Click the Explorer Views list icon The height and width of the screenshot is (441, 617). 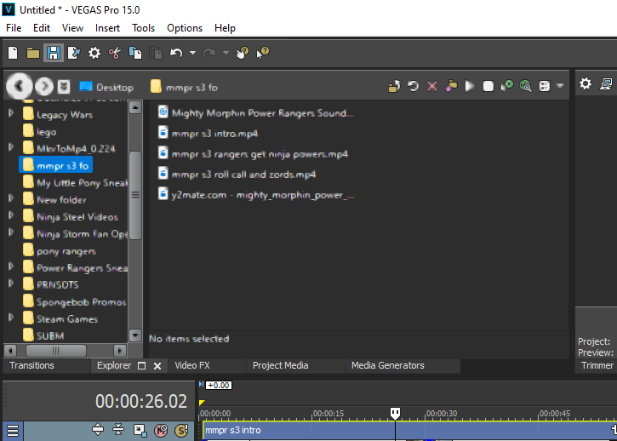[545, 86]
